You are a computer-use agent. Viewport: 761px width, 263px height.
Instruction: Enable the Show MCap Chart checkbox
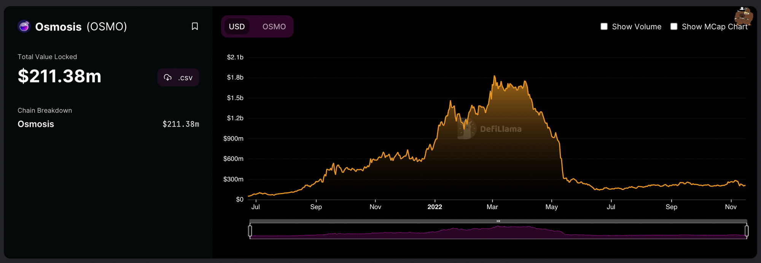point(674,26)
